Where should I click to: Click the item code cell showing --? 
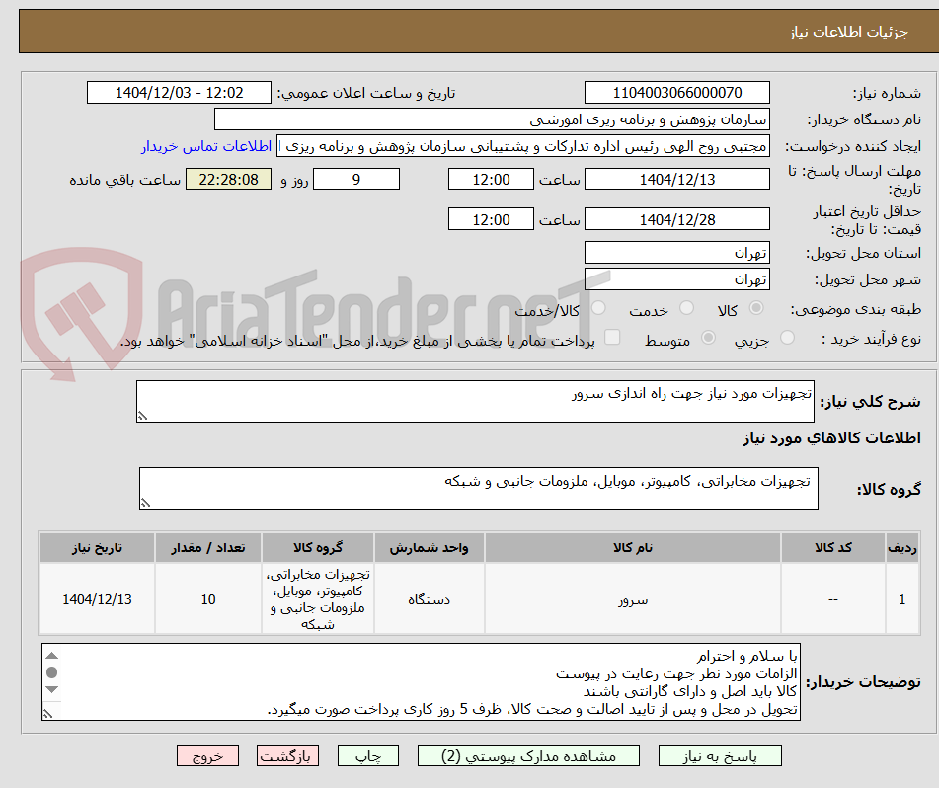[833, 599]
